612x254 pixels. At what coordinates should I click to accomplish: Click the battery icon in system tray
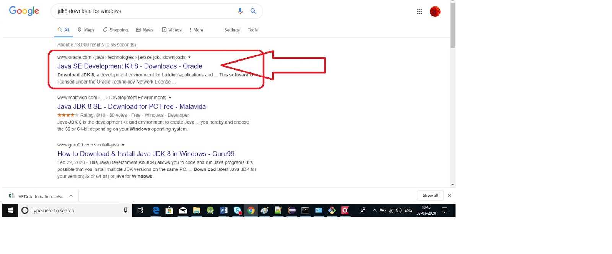(x=382, y=210)
